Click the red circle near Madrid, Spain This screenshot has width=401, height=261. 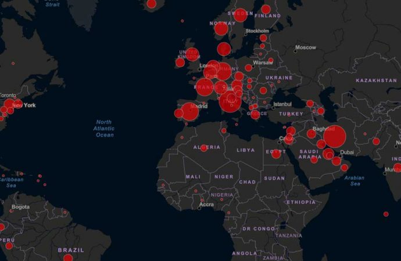click(189, 111)
